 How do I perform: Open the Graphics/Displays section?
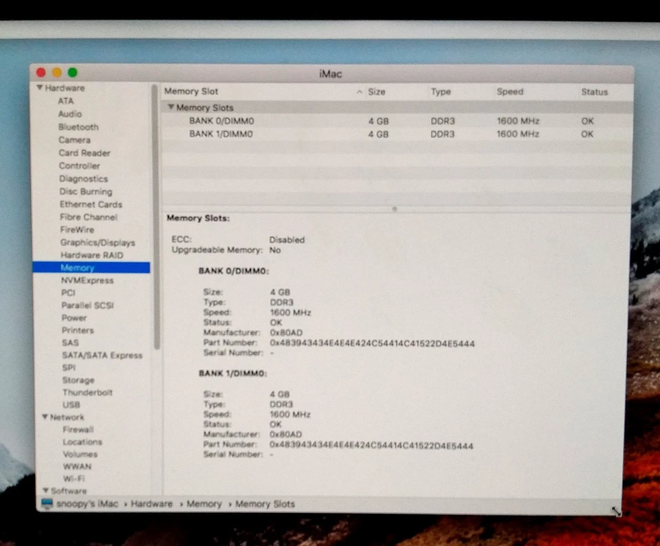(98, 243)
